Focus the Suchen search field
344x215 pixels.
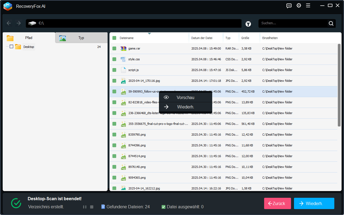pyautogui.click(x=294, y=23)
